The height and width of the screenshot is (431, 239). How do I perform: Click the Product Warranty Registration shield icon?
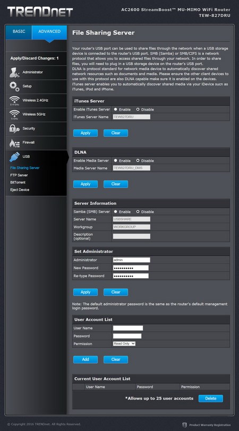(x=185, y=425)
